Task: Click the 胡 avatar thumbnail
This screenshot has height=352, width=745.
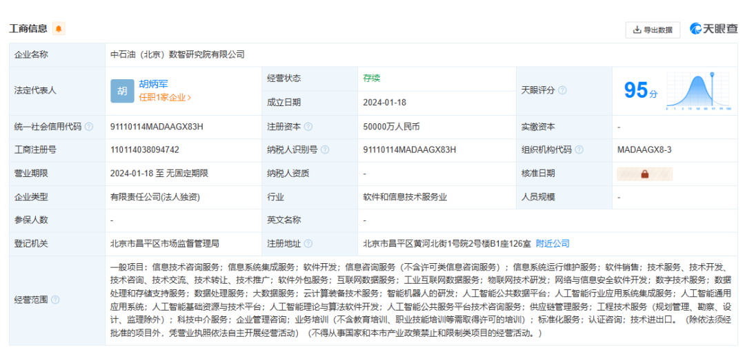Action: click(122, 91)
